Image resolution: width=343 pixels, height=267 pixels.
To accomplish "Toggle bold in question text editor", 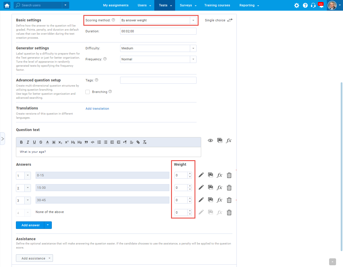I will click(21, 142).
